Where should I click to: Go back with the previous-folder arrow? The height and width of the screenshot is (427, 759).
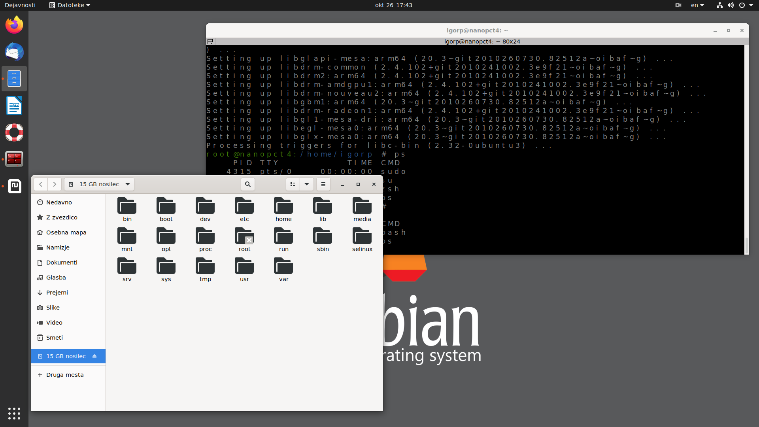coord(41,184)
